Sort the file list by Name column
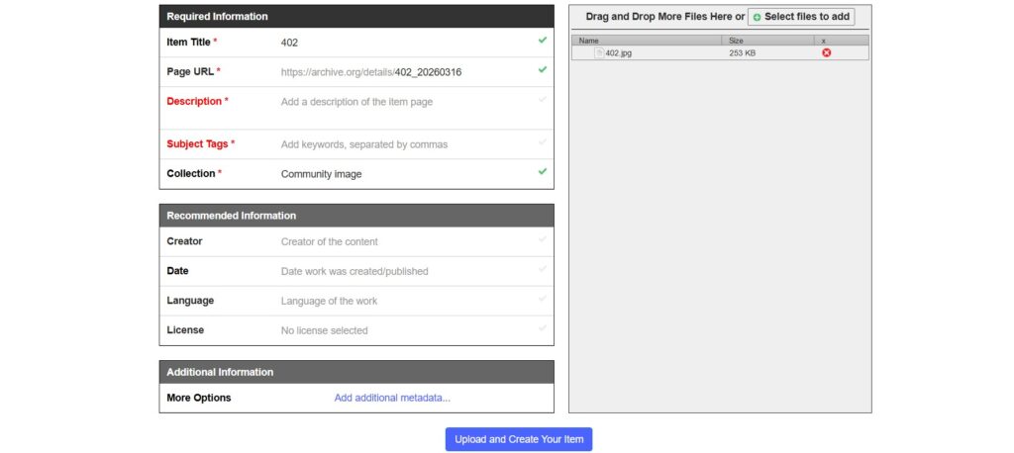The image size is (1014, 453). click(646, 41)
